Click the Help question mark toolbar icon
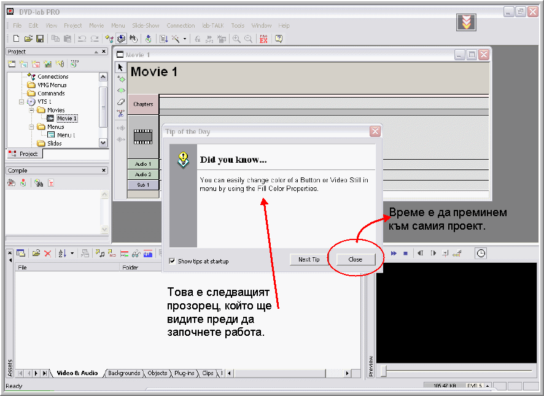Screen dimensions: 544x396 click(279, 39)
